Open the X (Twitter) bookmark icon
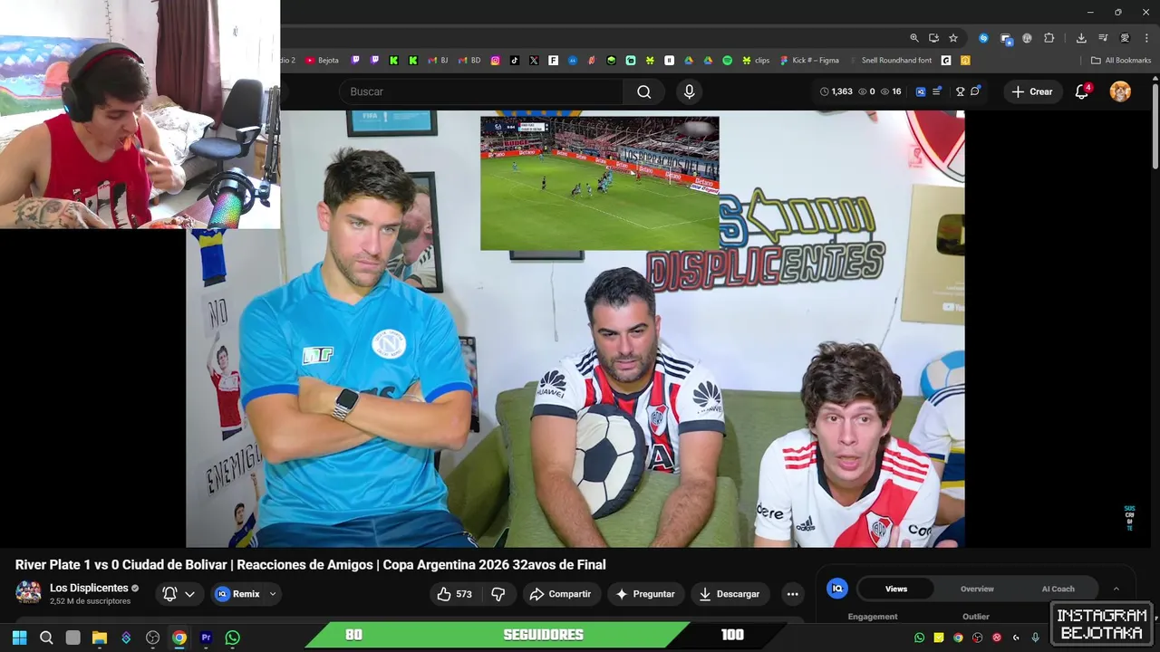The width and height of the screenshot is (1160, 652). tap(534, 61)
